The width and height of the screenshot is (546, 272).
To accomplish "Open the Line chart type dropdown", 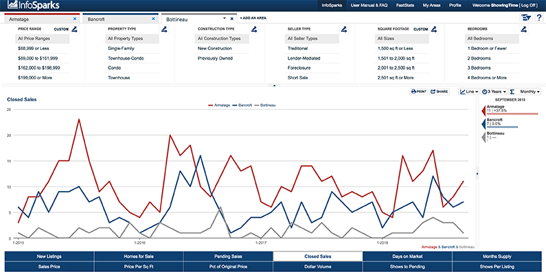I will coord(468,92).
